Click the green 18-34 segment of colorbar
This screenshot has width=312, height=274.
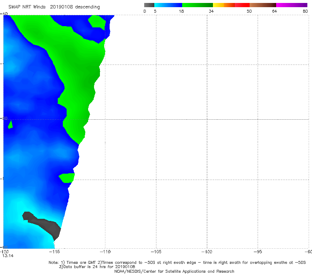coord(197,5)
